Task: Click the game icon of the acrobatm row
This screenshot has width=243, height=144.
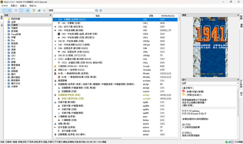Action: [x=55, y=81]
